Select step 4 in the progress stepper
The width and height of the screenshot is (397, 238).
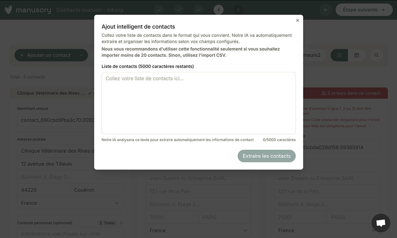218,10
